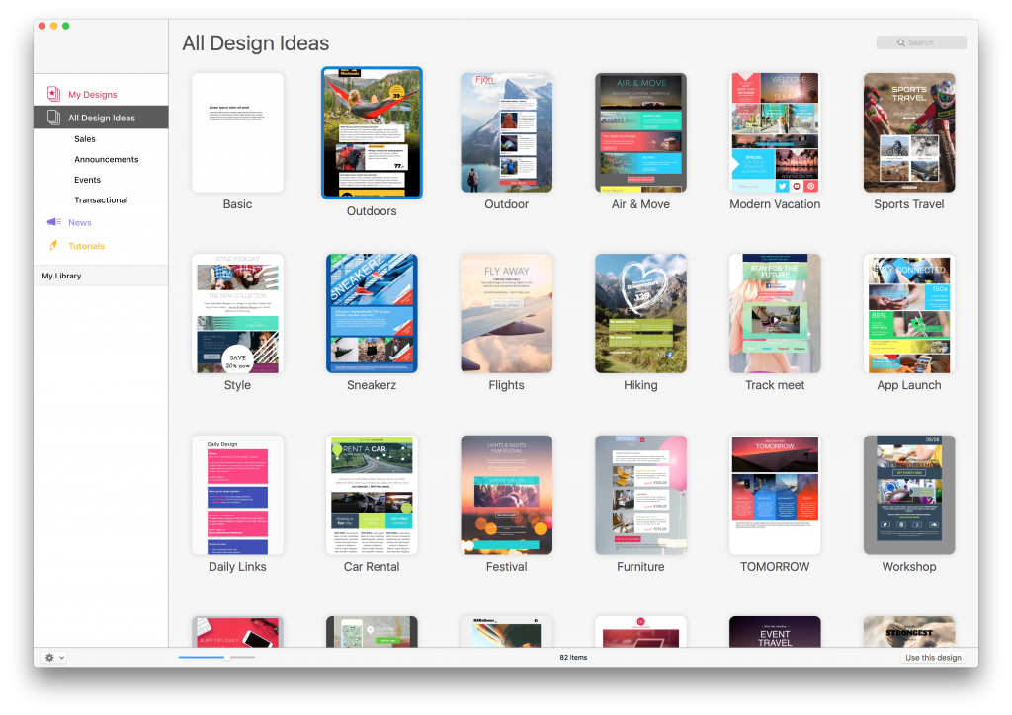This screenshot has width=1012, height=715.
Task: Select the Car Rental template thumbnail
Action: click(372, 495)
